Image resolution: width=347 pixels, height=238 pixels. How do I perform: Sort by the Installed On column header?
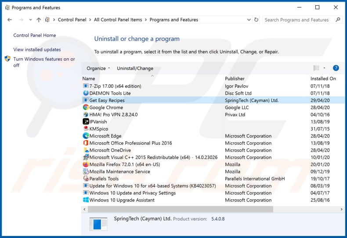327,78
